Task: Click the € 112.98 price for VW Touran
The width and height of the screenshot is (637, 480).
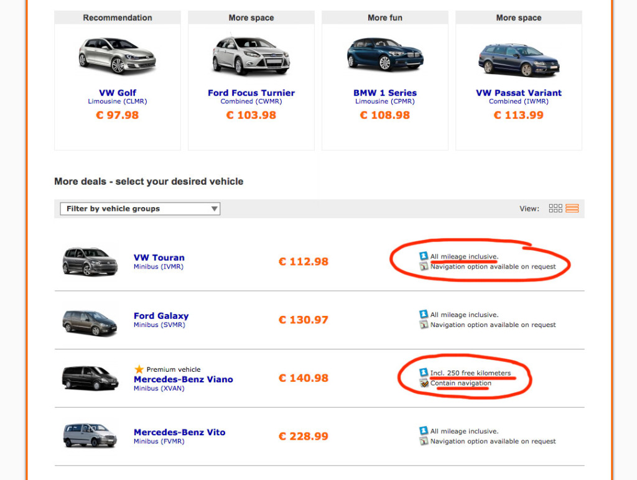Action: click(303, 262)
